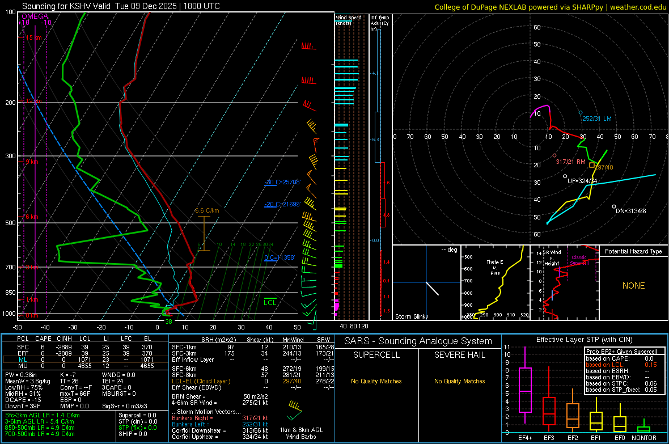Click the 0 C=11358' freezing level label
This screenshot has height=444, width=669.
click(280, 257)
